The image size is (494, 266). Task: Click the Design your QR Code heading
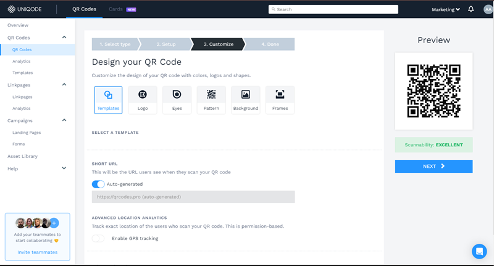(136, 62)
